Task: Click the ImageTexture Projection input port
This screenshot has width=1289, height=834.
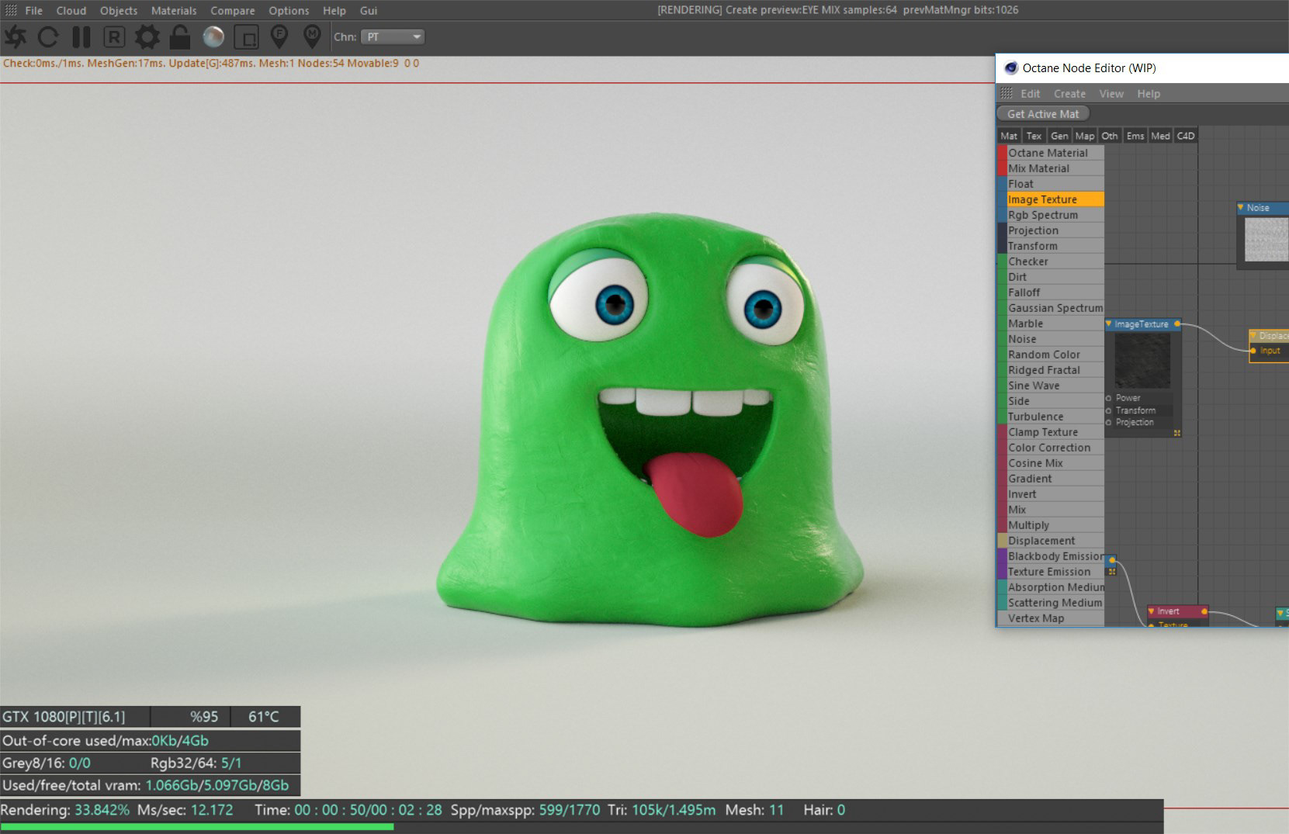Action: point(1108,423)
